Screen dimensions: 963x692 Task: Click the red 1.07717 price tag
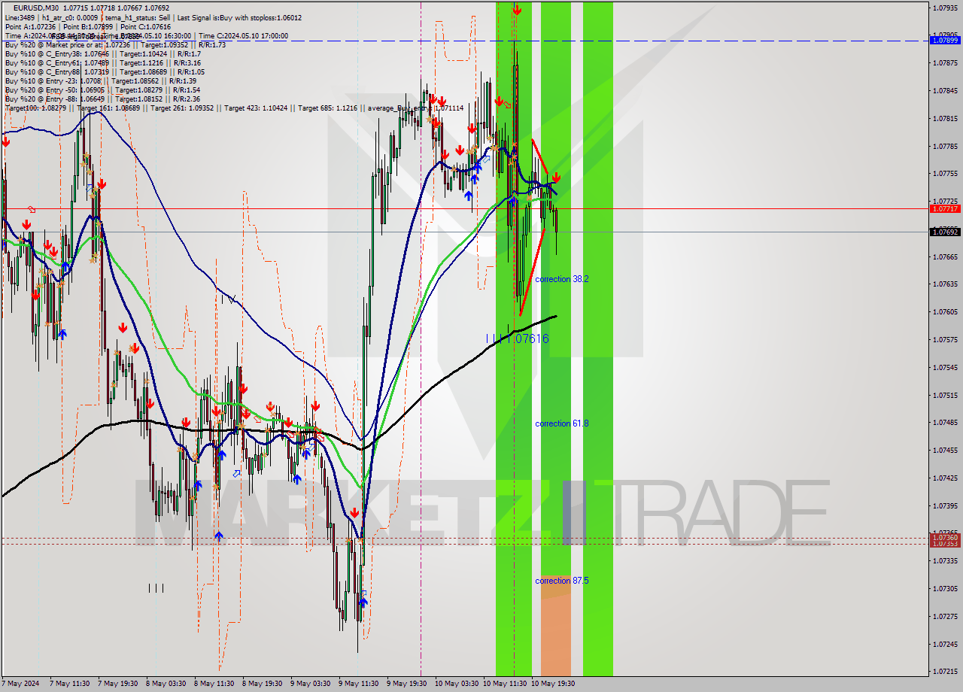click(x=945, y=208)
